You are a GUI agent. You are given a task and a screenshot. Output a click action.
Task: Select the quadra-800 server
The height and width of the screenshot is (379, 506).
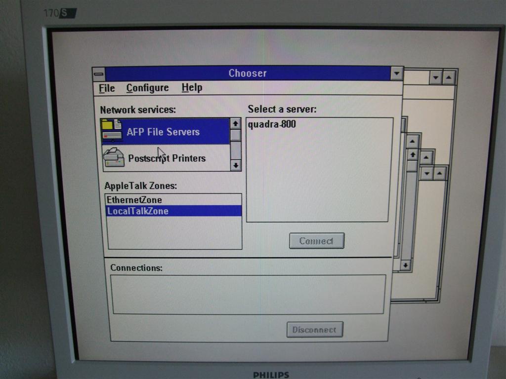tap(272, 124)
